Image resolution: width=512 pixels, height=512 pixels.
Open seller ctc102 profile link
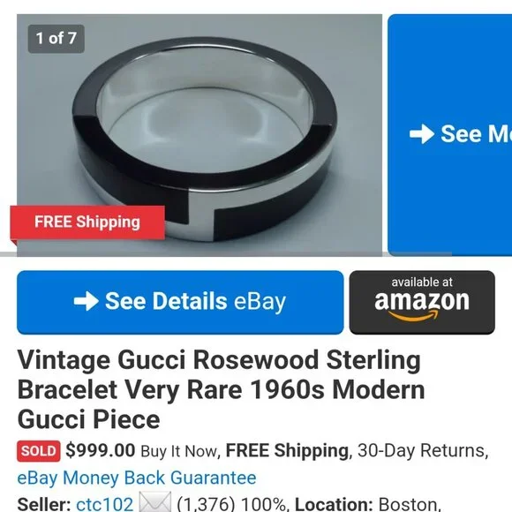[104, 503]
